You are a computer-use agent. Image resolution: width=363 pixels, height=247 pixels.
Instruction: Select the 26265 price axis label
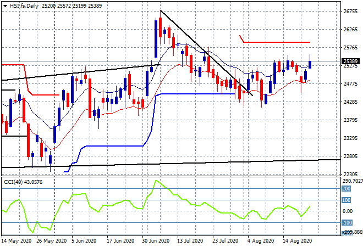click(x=350, y=29)
